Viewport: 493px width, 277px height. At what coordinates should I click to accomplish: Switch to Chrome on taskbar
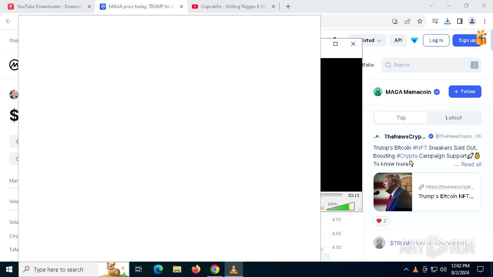tap(215, 269)
